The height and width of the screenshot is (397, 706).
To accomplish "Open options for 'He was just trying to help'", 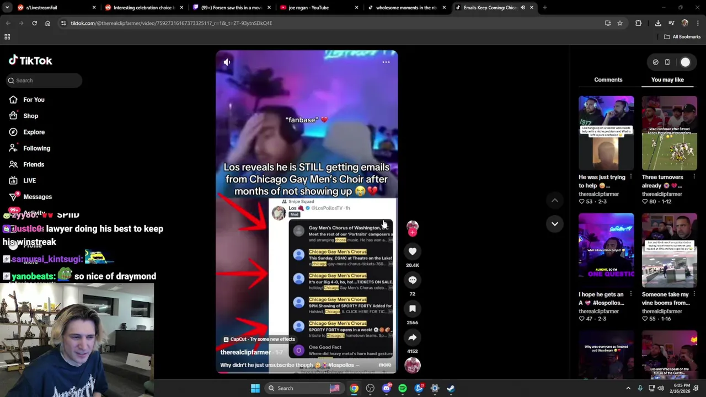I will [630, 177].
